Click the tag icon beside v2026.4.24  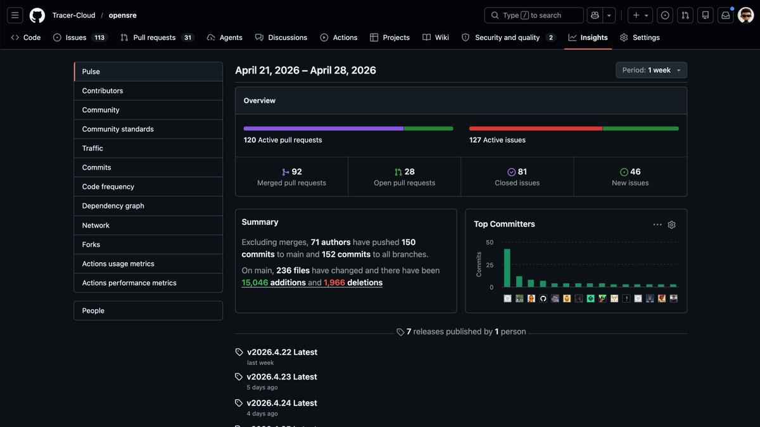[x=239, y=403]
